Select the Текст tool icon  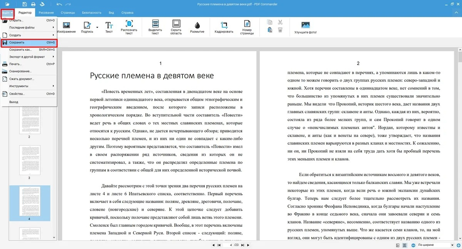109,27
